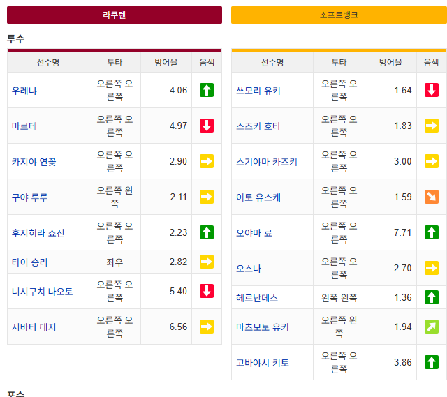Open the 카지야 연꽃 player link

34,162
